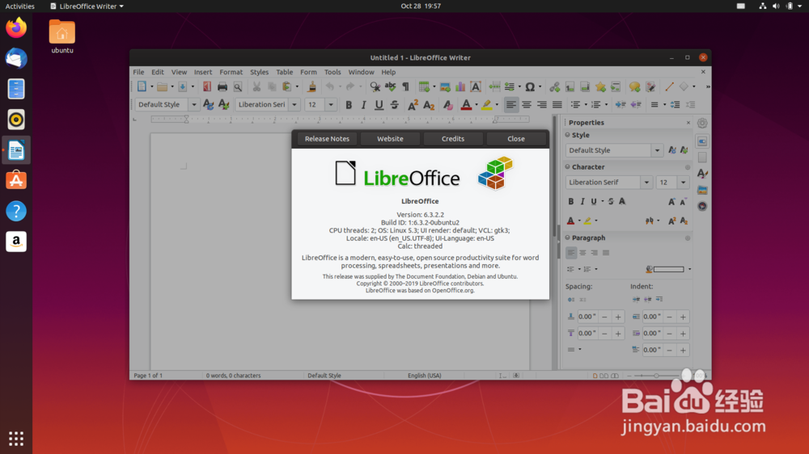Screen dimensions: 809x454
Task: Open the sidebar Styles deck icon
Action: coord(702,174)
